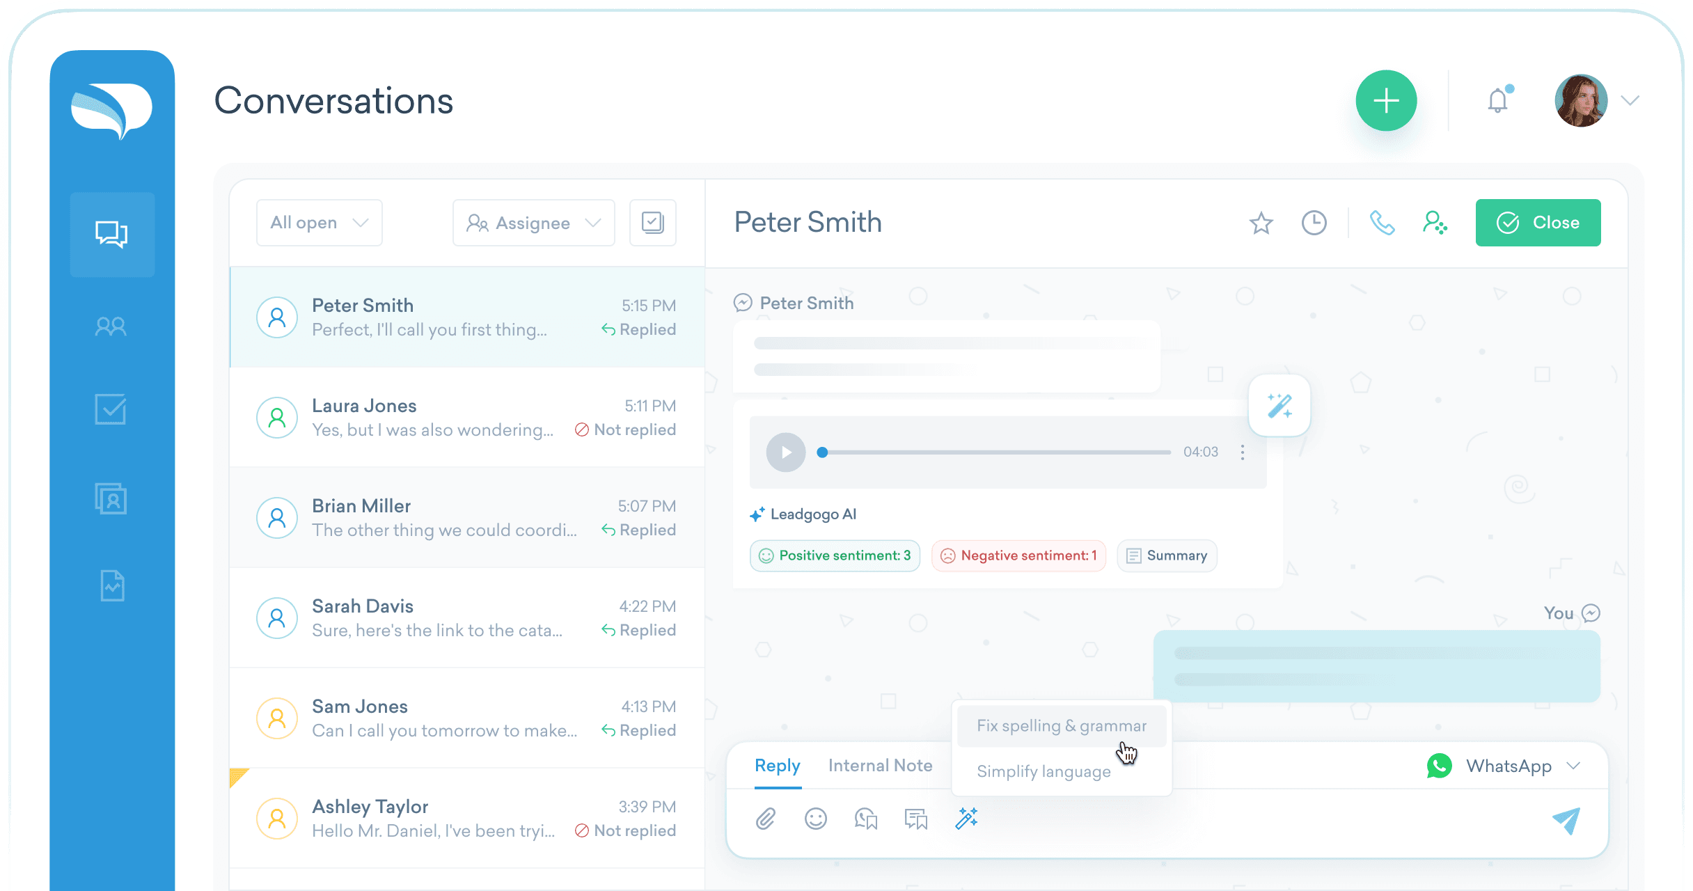
Task: Click the green Close button
Action: click(x=1538, y=223)
